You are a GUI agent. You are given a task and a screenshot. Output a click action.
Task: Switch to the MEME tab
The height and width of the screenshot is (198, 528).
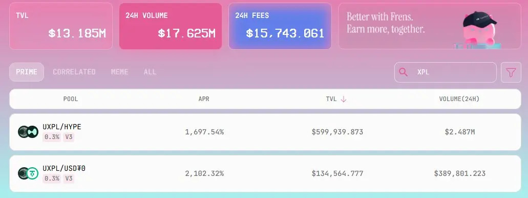click(119, 72)
